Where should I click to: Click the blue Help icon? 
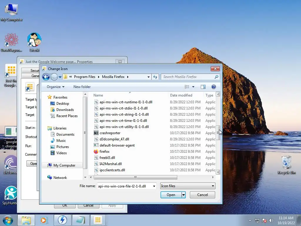[213, 87]
